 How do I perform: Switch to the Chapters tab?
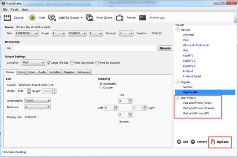click(69, 72)
